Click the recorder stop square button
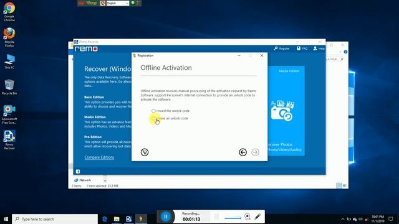The image size is (399, 224). [x=216, y=217]
